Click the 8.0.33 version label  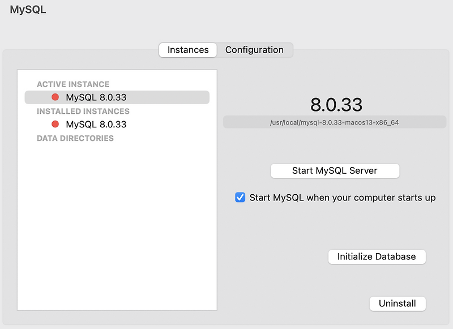point(335,104)
